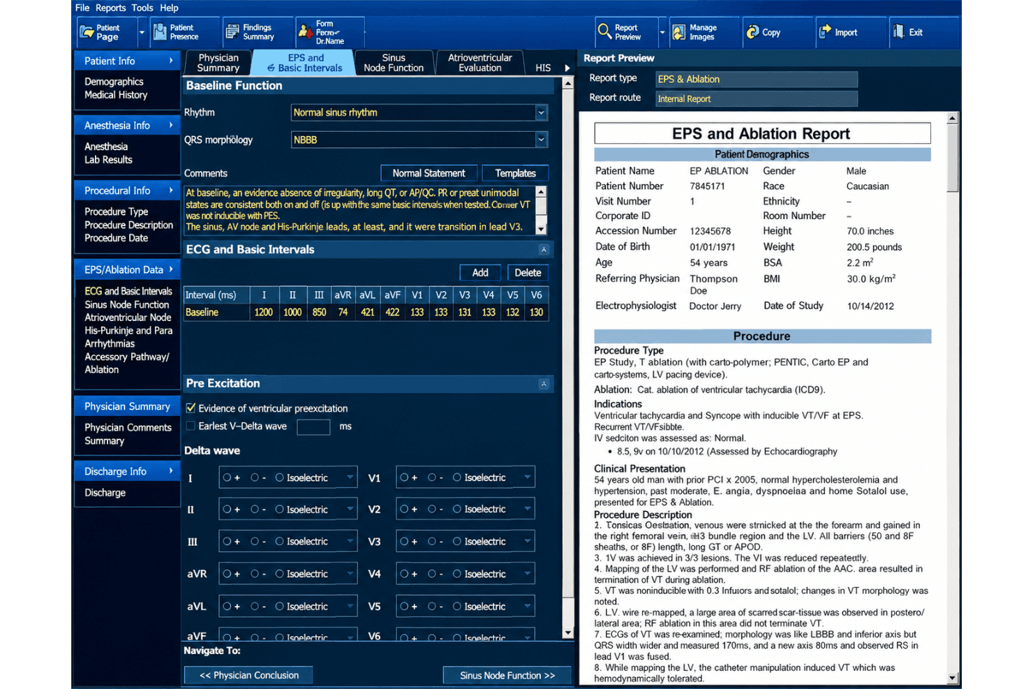This screenshot has height=689, width=1033.
Task: Switch to Atrioventricular Evaluation tab
Action: pyautogui.click(x=480, y=63)
